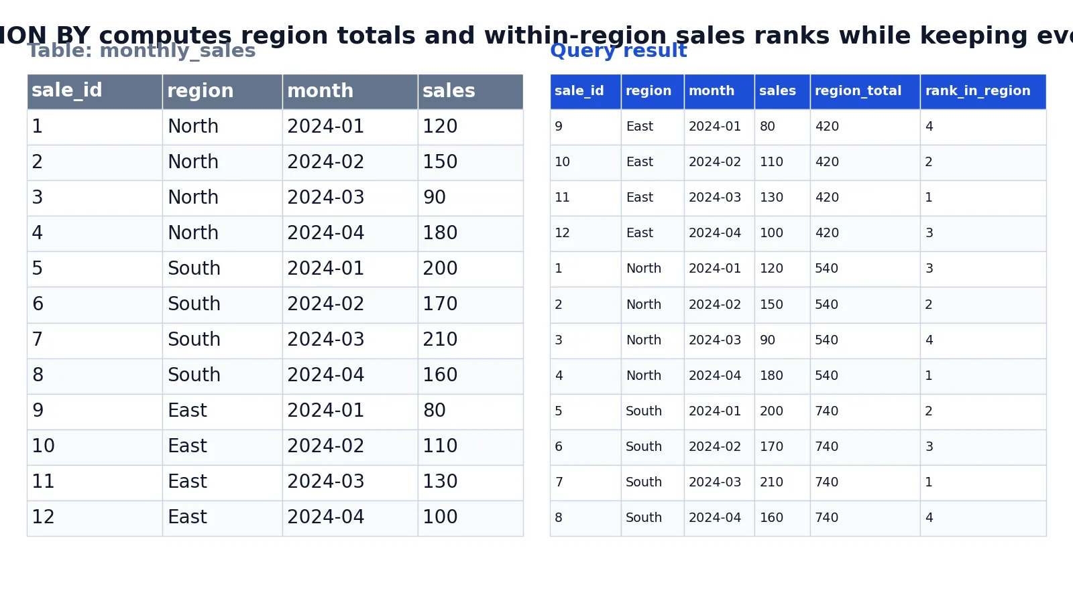The width and height of the screenshot is (1073, 603).
Task: Click sales value 210 in monthly_sales table
Action: (x=470, y=340)
